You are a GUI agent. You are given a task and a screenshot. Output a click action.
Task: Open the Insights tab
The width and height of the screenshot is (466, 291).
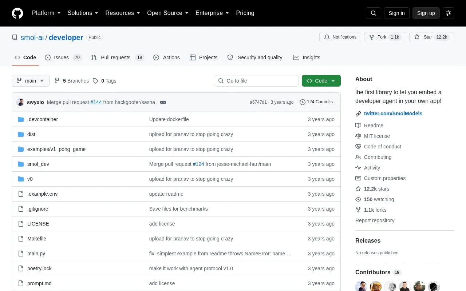pyautogui.click(x=307, y=57)
